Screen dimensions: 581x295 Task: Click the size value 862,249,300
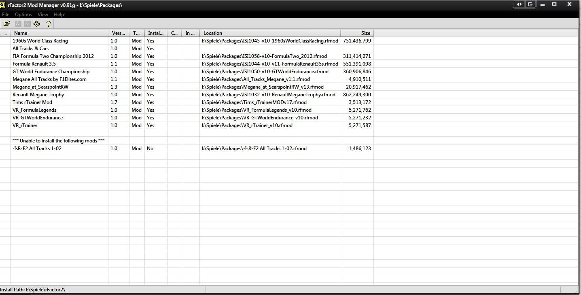[357, 95]
